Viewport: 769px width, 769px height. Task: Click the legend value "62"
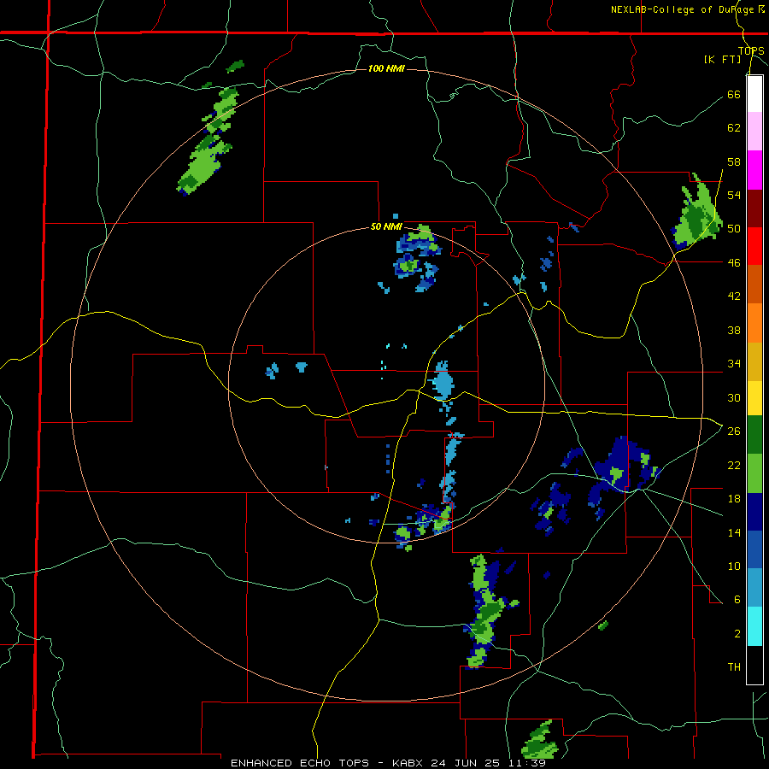[734, 128]
